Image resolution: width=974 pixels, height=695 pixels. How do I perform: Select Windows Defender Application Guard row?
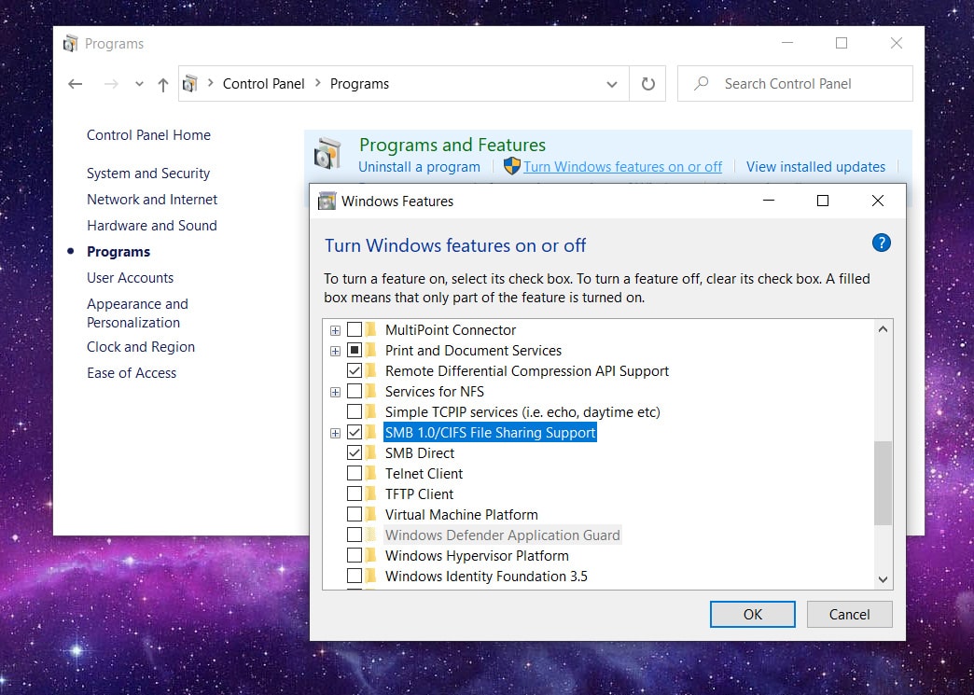(503, 535)
